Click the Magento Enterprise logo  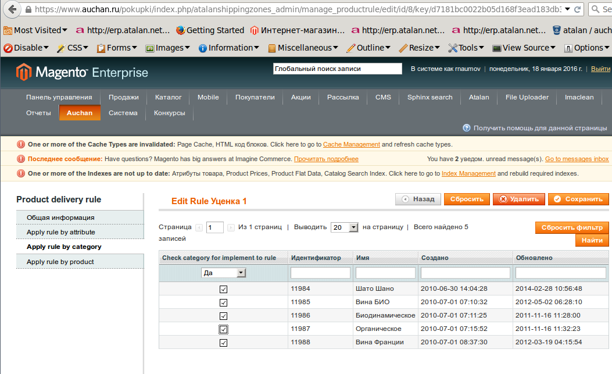coord(82,72)
